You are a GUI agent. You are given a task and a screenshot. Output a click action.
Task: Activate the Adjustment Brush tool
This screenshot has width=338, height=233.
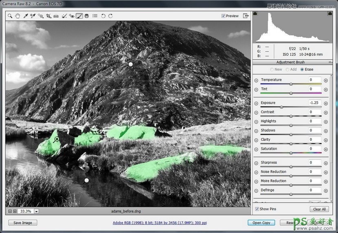(x=79, y=16)
